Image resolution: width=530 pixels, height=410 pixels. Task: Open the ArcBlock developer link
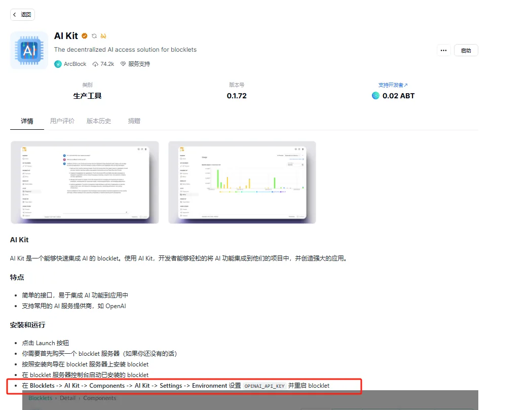[x=75, y=64]
